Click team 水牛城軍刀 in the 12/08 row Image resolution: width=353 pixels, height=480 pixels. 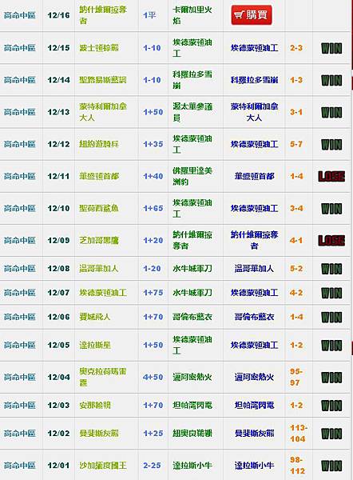tap(192, 269)
